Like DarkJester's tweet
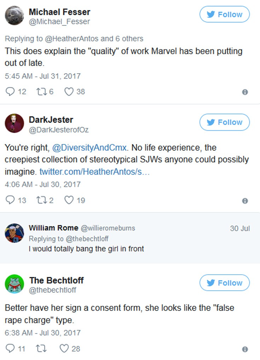This screenshot has width=260, height=360. (x=69, y=200)
